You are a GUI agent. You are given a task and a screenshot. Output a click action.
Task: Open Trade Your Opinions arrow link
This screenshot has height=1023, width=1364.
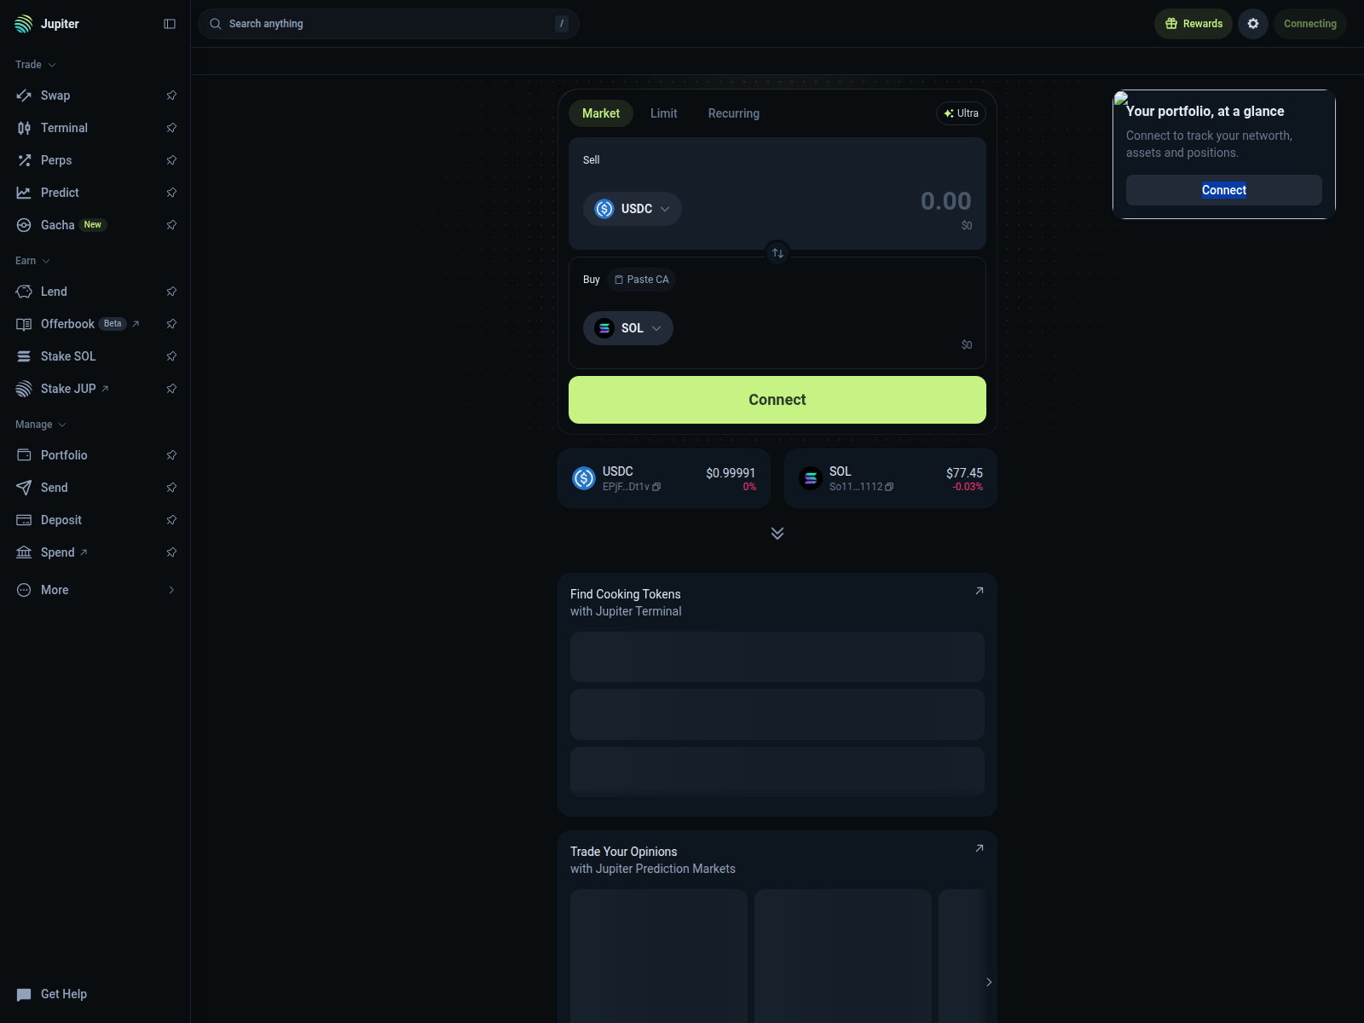980,848
